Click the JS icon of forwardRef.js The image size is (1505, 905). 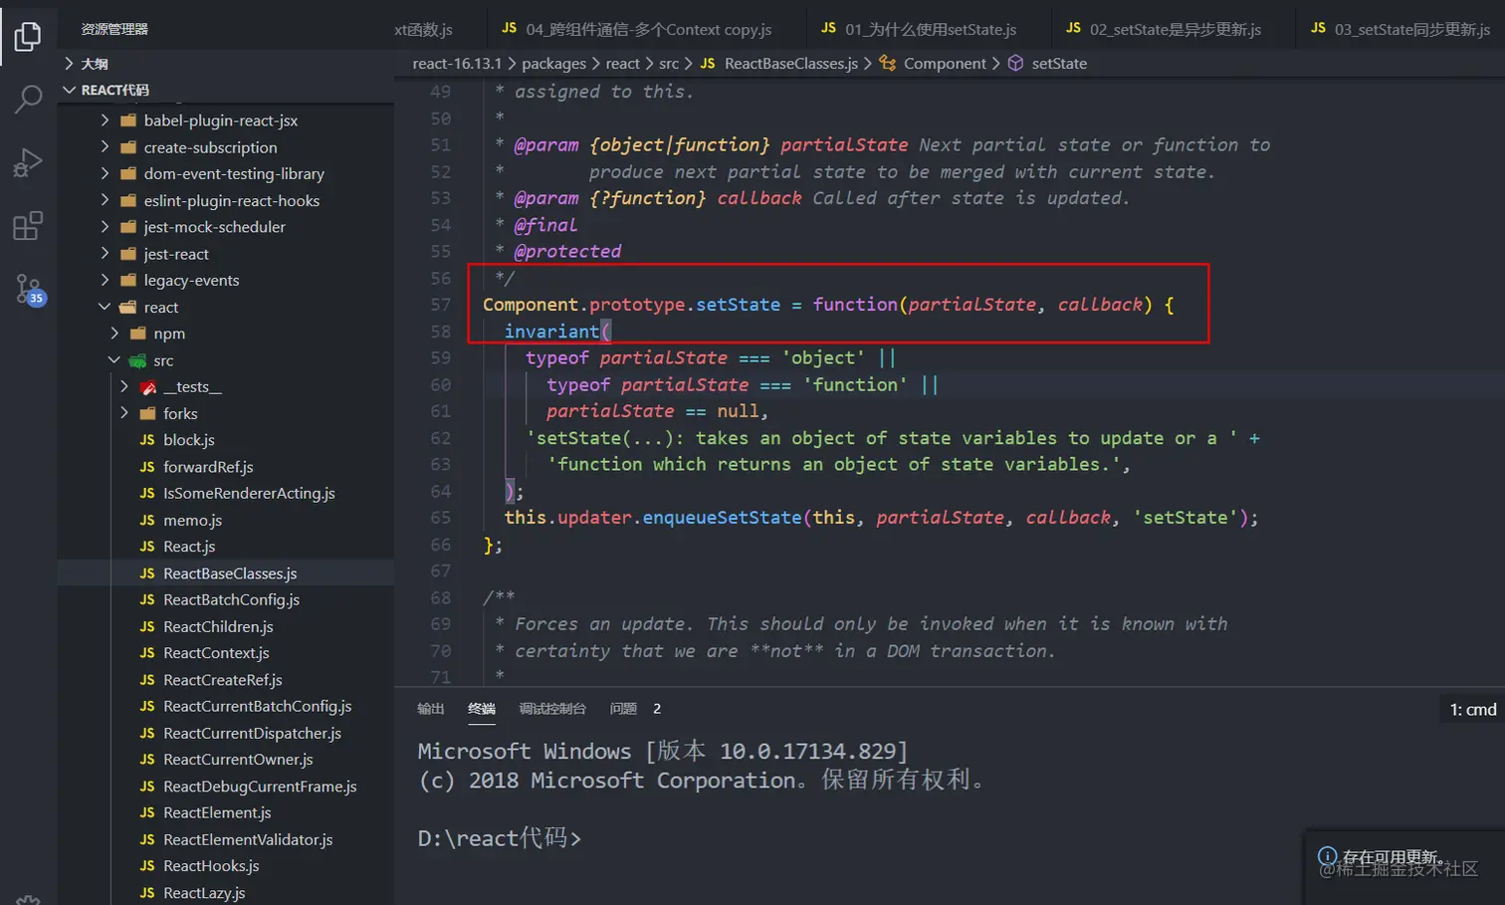[147, 467]
